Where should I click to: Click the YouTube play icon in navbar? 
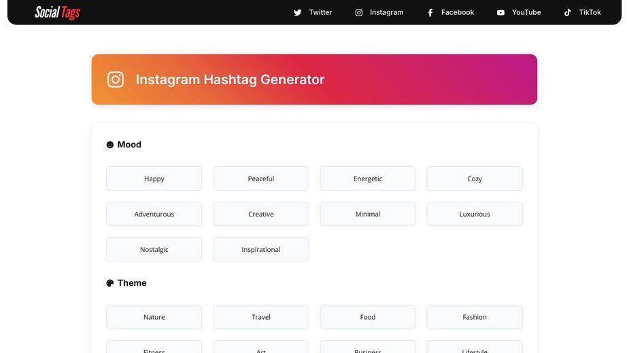(500, 12)
